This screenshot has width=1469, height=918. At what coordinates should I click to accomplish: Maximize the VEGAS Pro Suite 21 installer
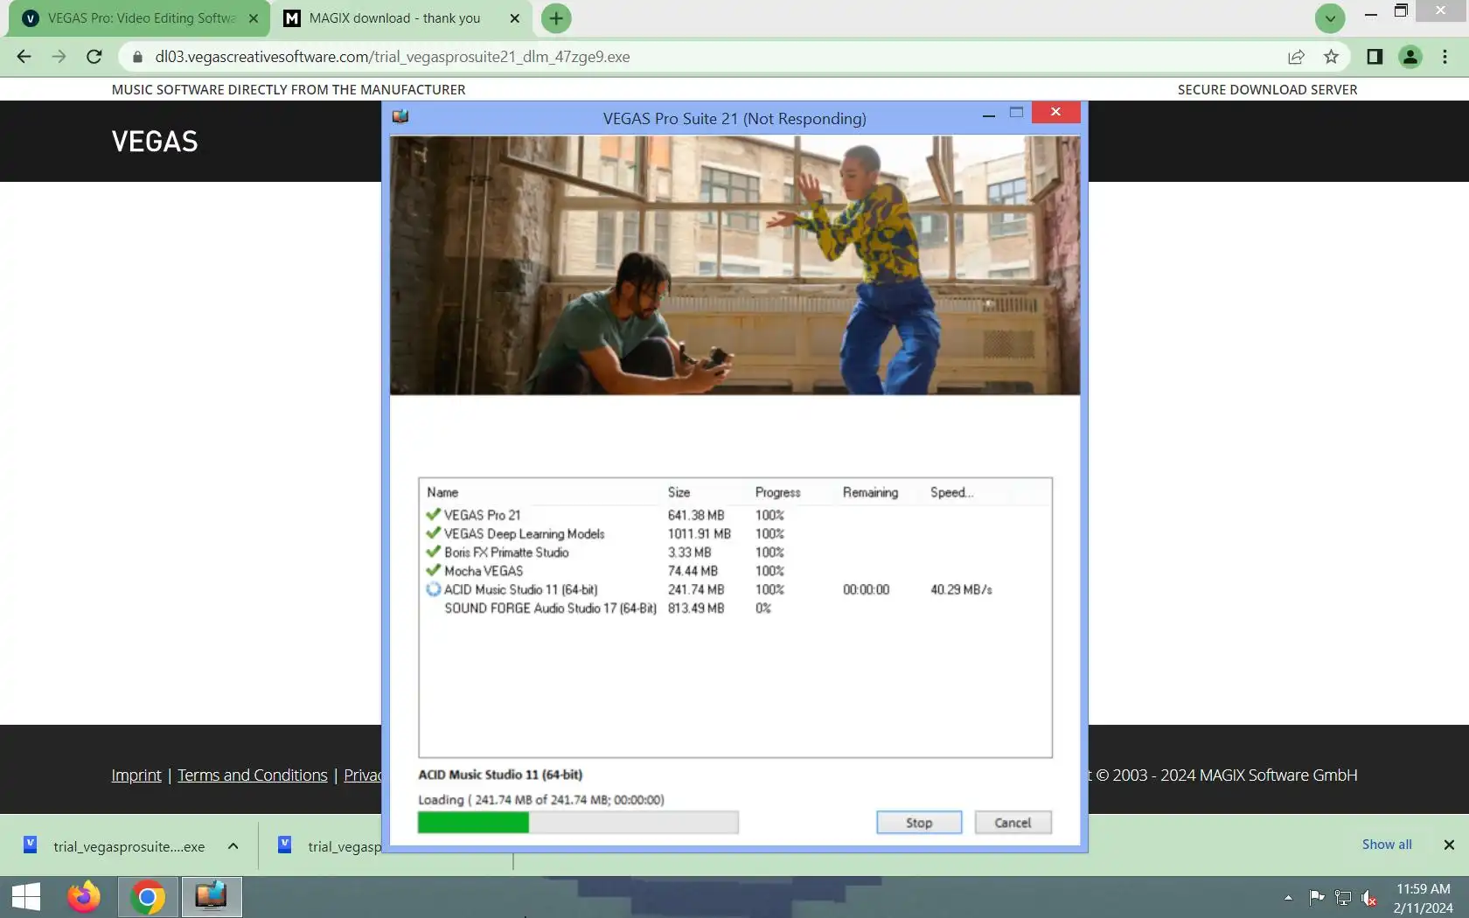[x=1016, y=113]
